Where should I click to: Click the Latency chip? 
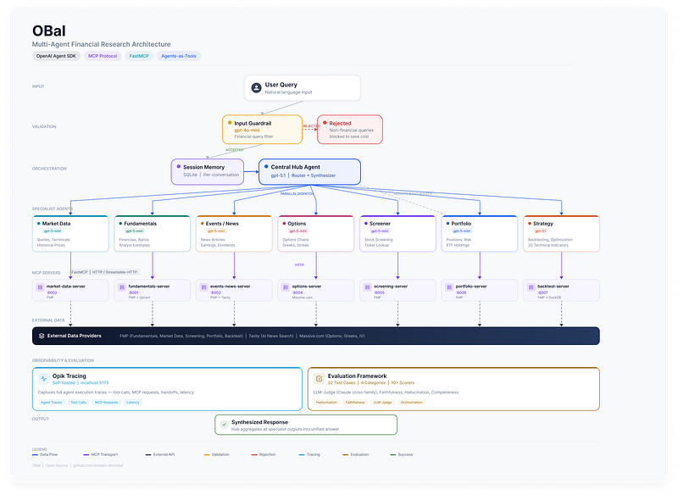[x=133, y=403]
